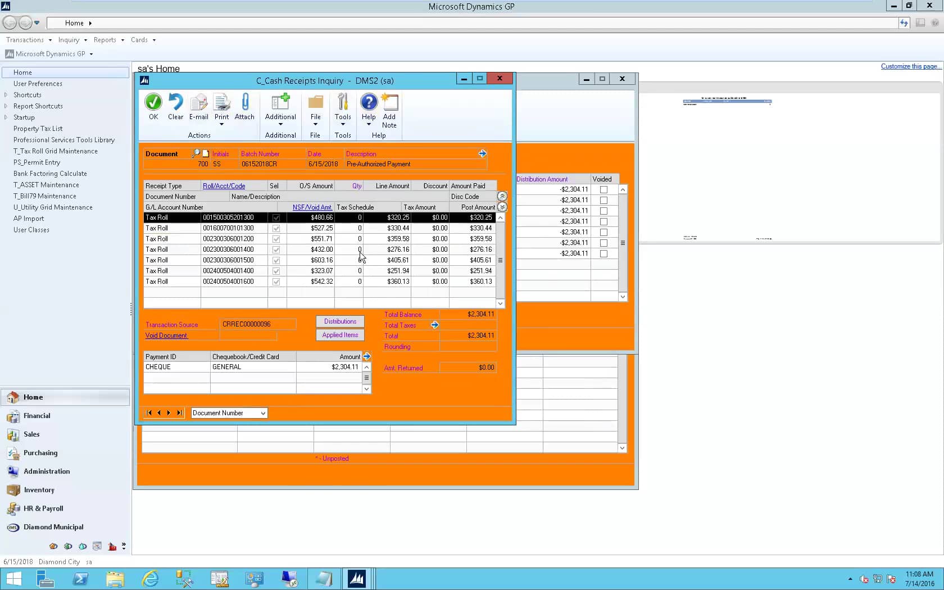Open the Additional toolbar icon
The image size is (944, 590).
coord(280,102)
